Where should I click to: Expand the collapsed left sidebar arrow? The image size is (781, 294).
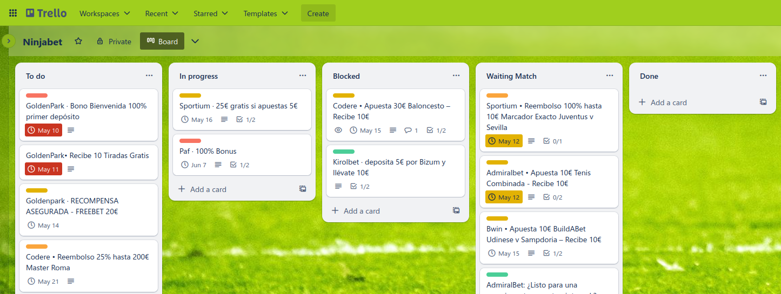(x=9, y=40)
